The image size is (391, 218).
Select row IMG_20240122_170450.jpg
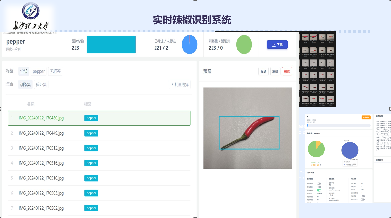(x=99, y=118)
